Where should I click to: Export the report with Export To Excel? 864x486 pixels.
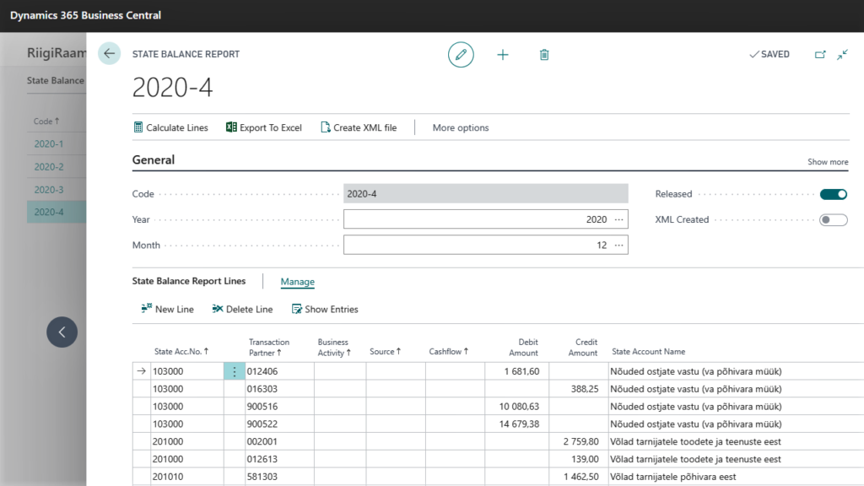tap(263, 127)
